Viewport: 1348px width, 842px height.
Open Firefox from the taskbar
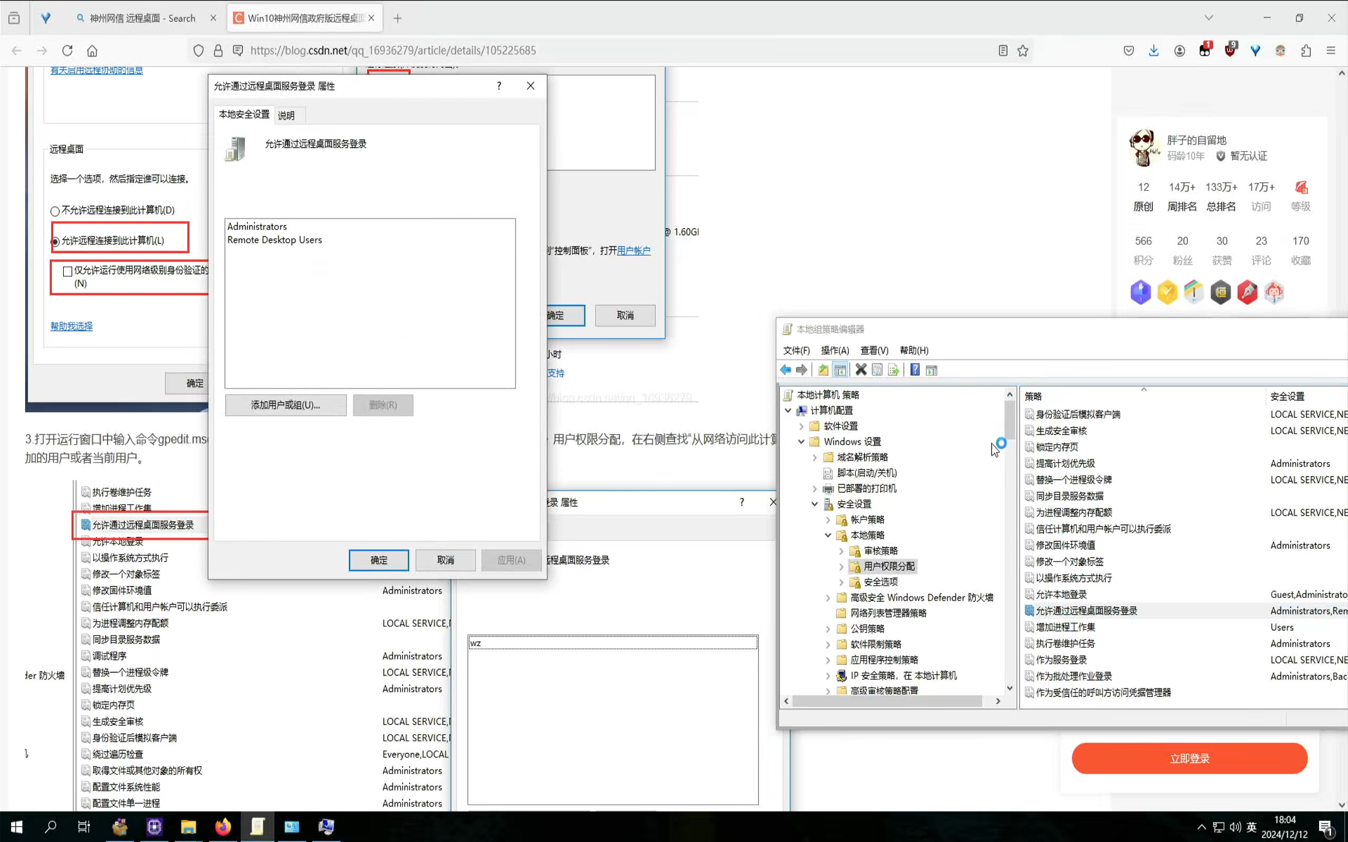(x=223, y=826)
